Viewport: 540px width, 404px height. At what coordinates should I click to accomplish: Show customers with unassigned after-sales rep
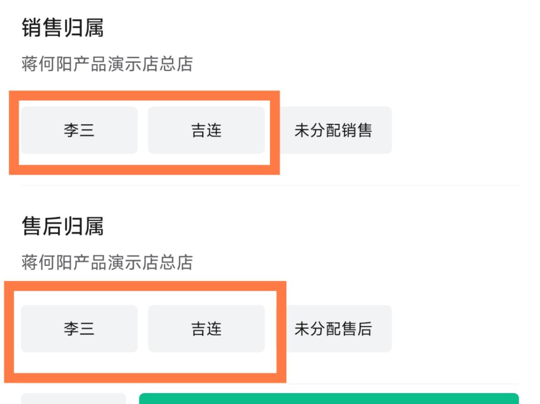333,329
